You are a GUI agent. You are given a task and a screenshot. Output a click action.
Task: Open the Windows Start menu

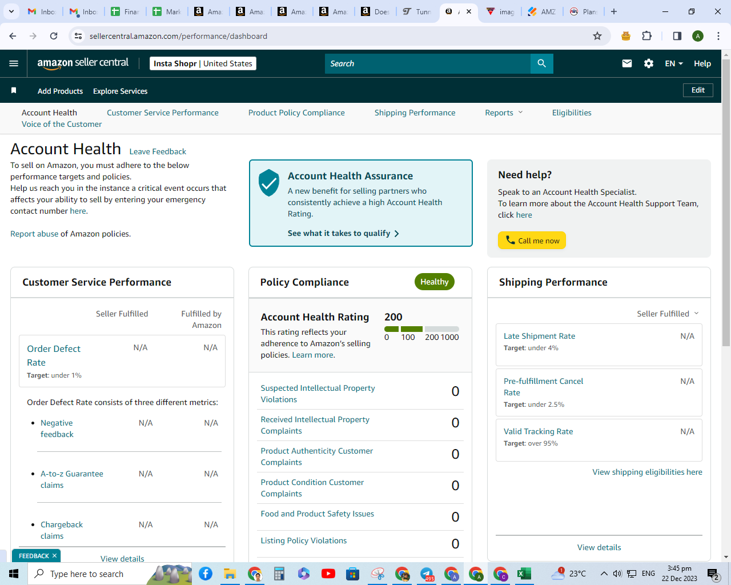tap(14, 574)
